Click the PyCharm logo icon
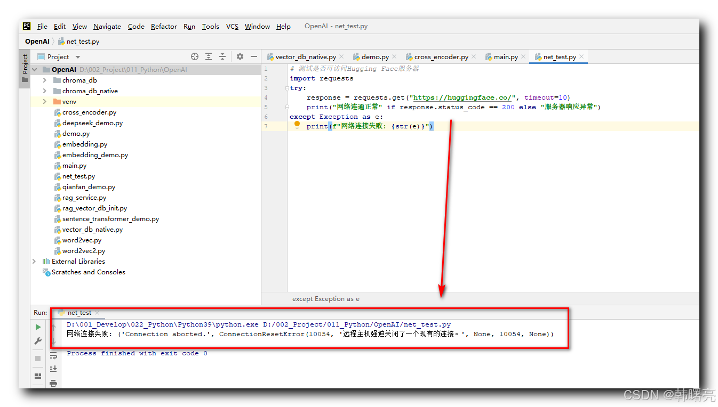Viewport: 718px width, 407px height. point(27,26)
